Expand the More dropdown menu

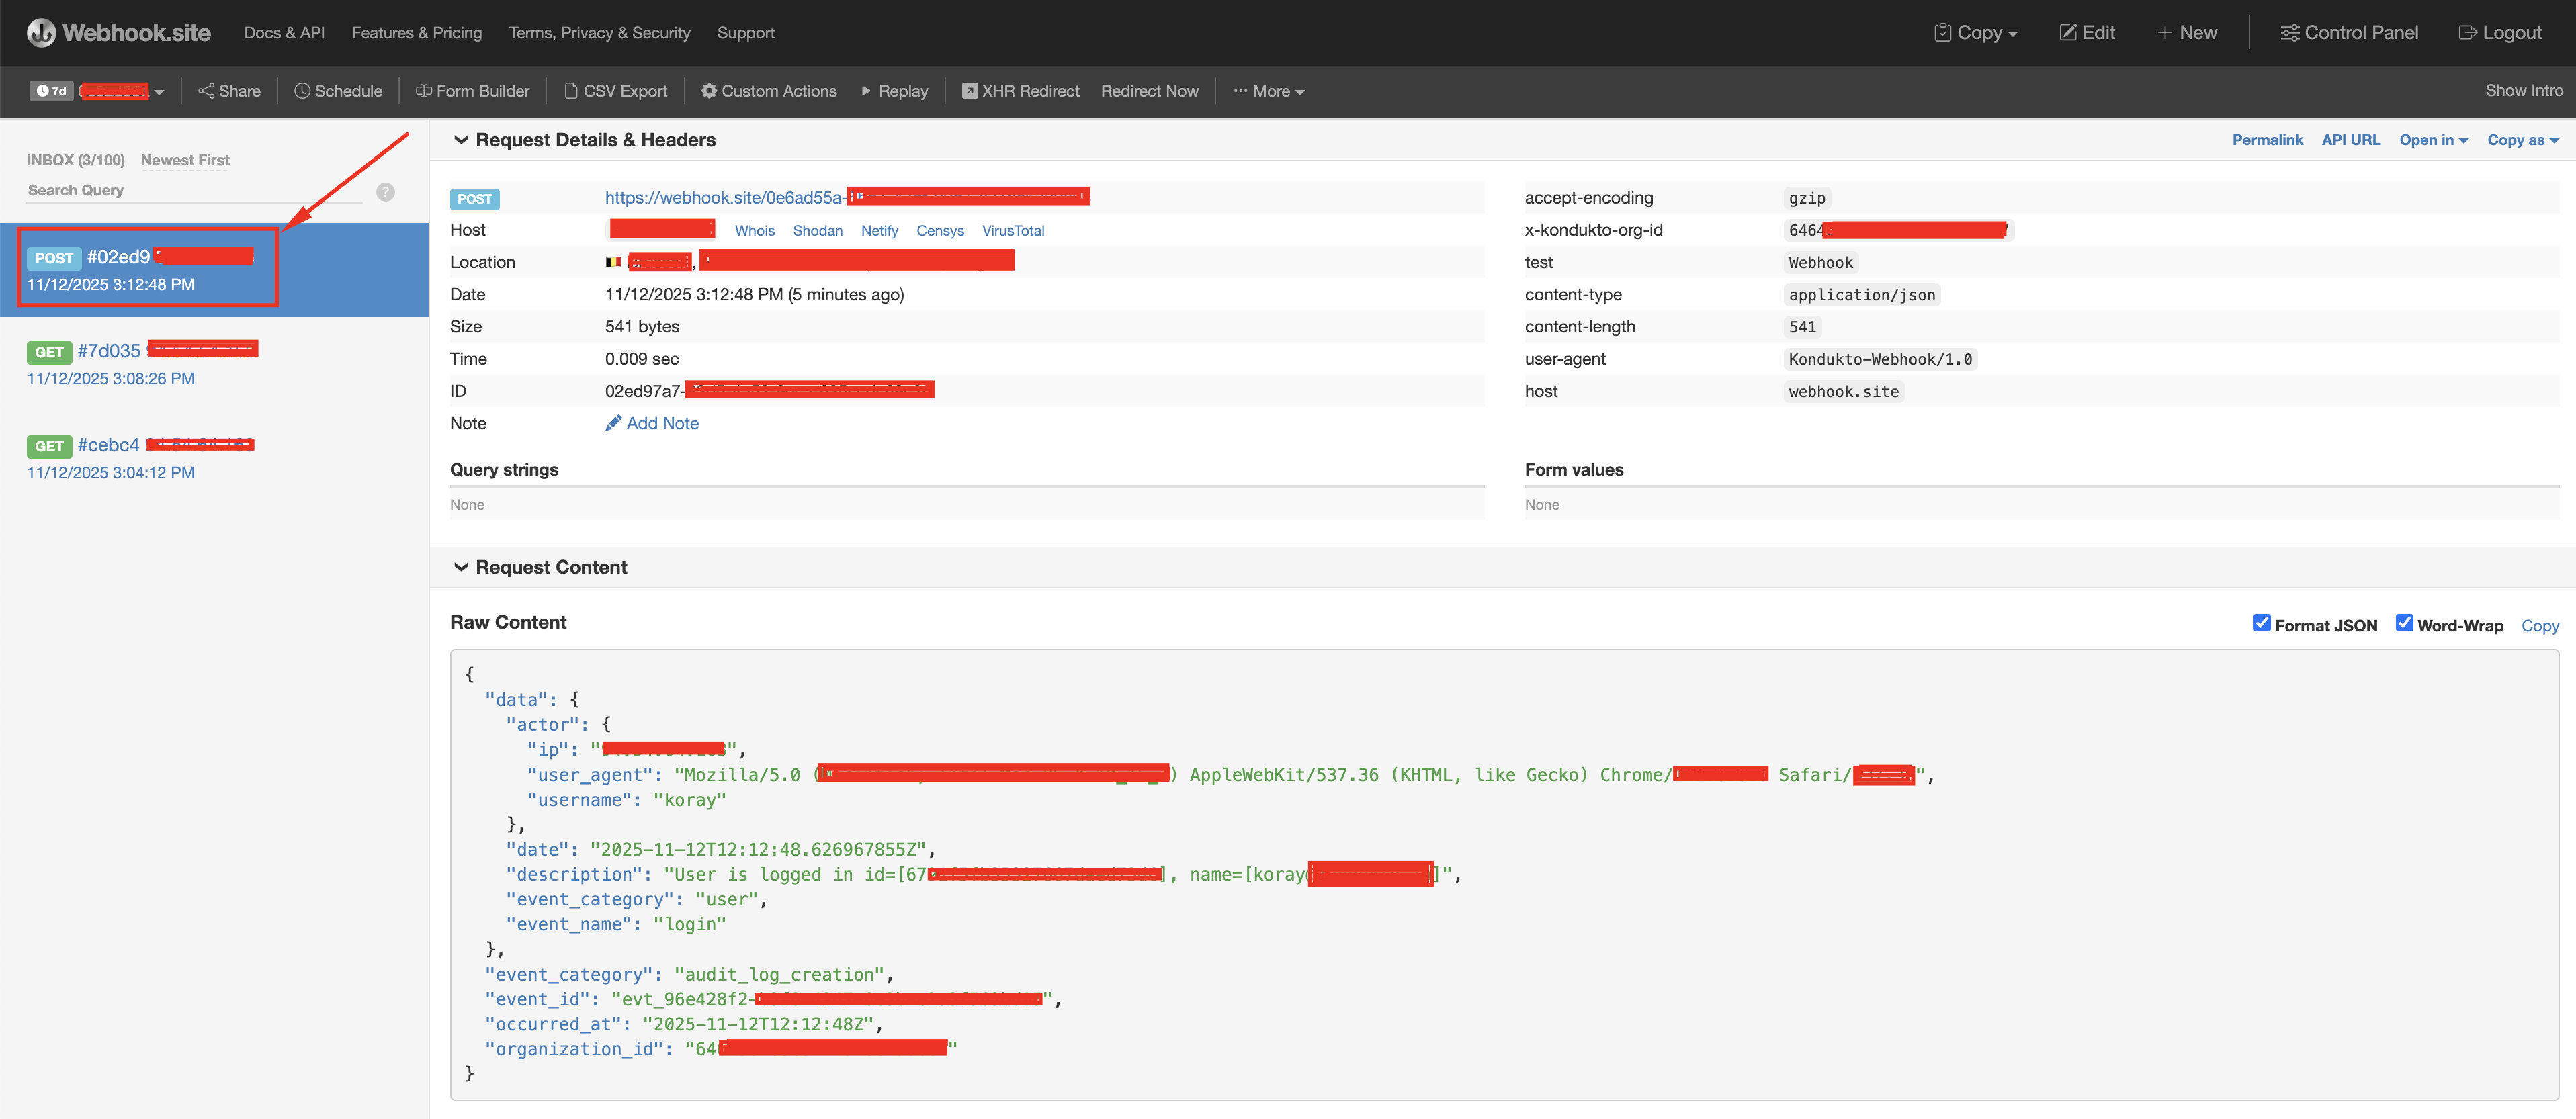[x=1269, y=91]
